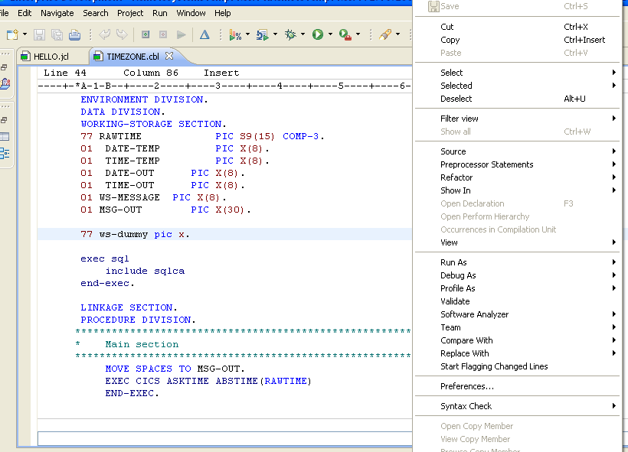Viewport: 628px width, 452px height.
Task: Expand the coverage run dropdown arrow
Action: coord(247,34)
